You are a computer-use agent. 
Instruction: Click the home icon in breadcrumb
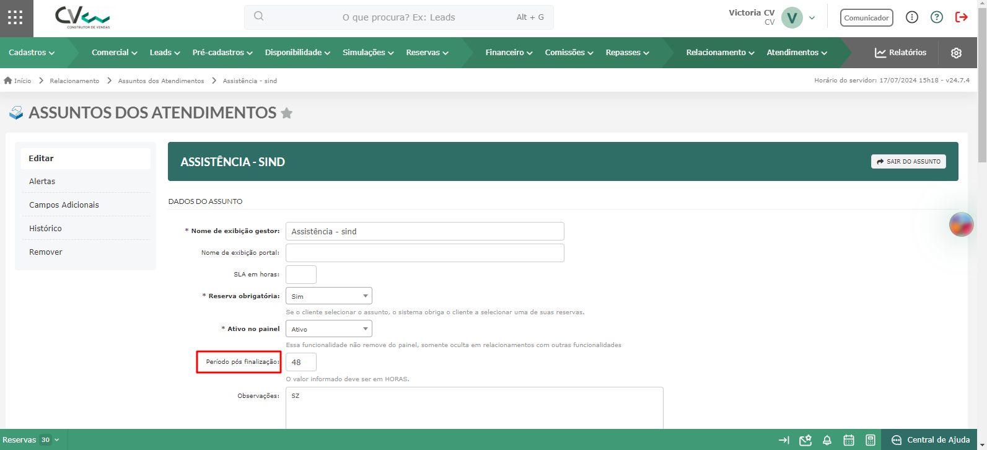tap(8, 81)
